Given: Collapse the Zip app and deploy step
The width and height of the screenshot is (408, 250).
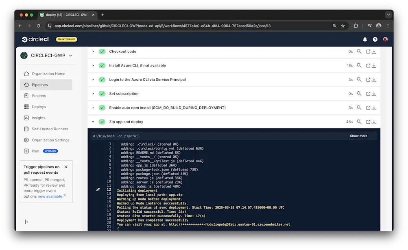Looking at the screenshot, I should [93, 121].
